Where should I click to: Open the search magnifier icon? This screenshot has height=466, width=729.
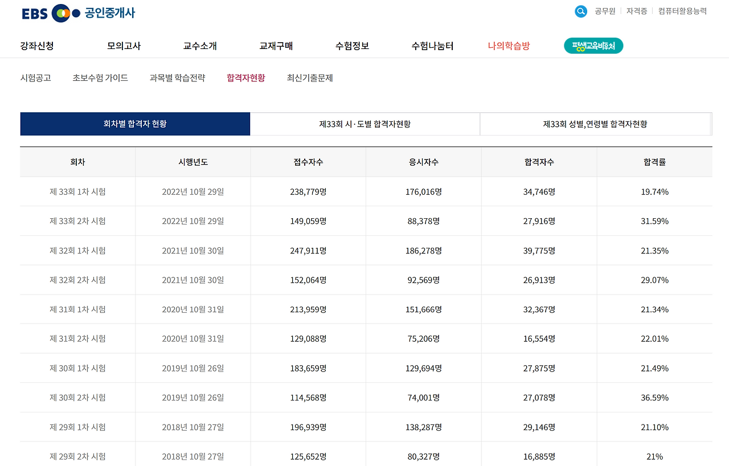tap(580, 11)
